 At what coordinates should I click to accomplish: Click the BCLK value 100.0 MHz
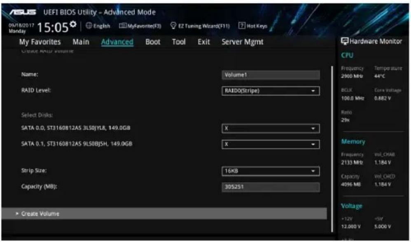click(353, 98)
